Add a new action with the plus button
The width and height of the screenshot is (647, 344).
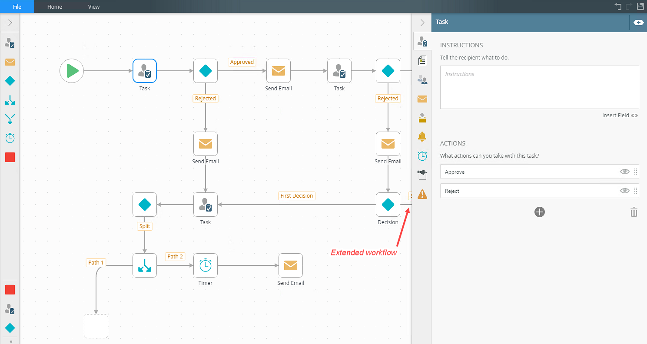[539, 212]
